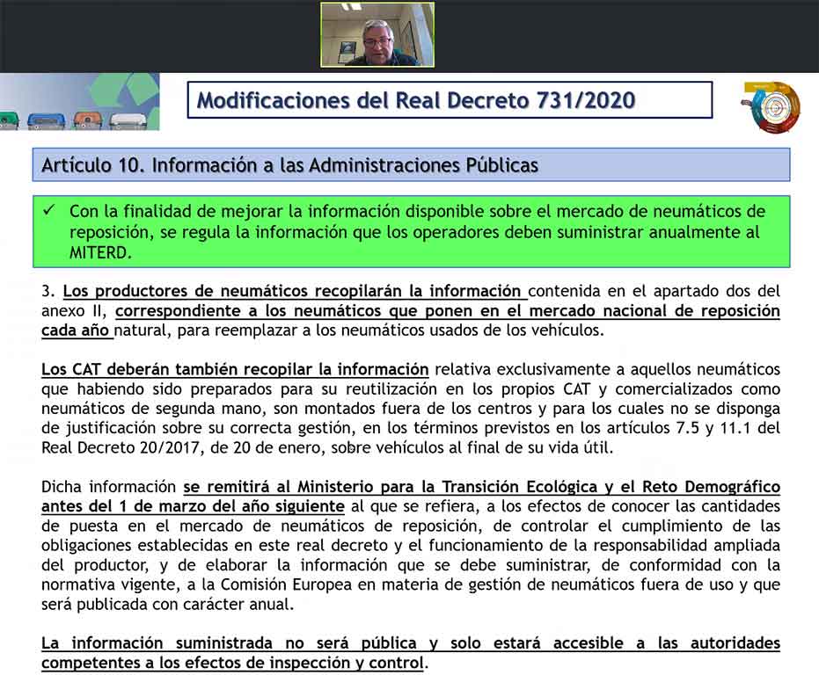Click 'Con la finalidad de mejorar la información disponible'

coord(276,212)
